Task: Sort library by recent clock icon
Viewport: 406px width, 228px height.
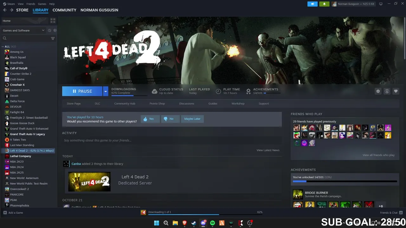Action: pos(49,30)
